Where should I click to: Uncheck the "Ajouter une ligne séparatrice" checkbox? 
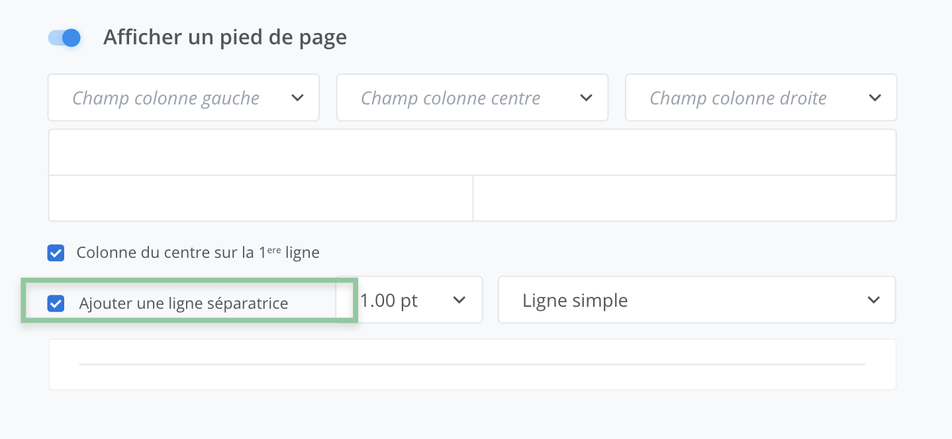tap(56, 304)
